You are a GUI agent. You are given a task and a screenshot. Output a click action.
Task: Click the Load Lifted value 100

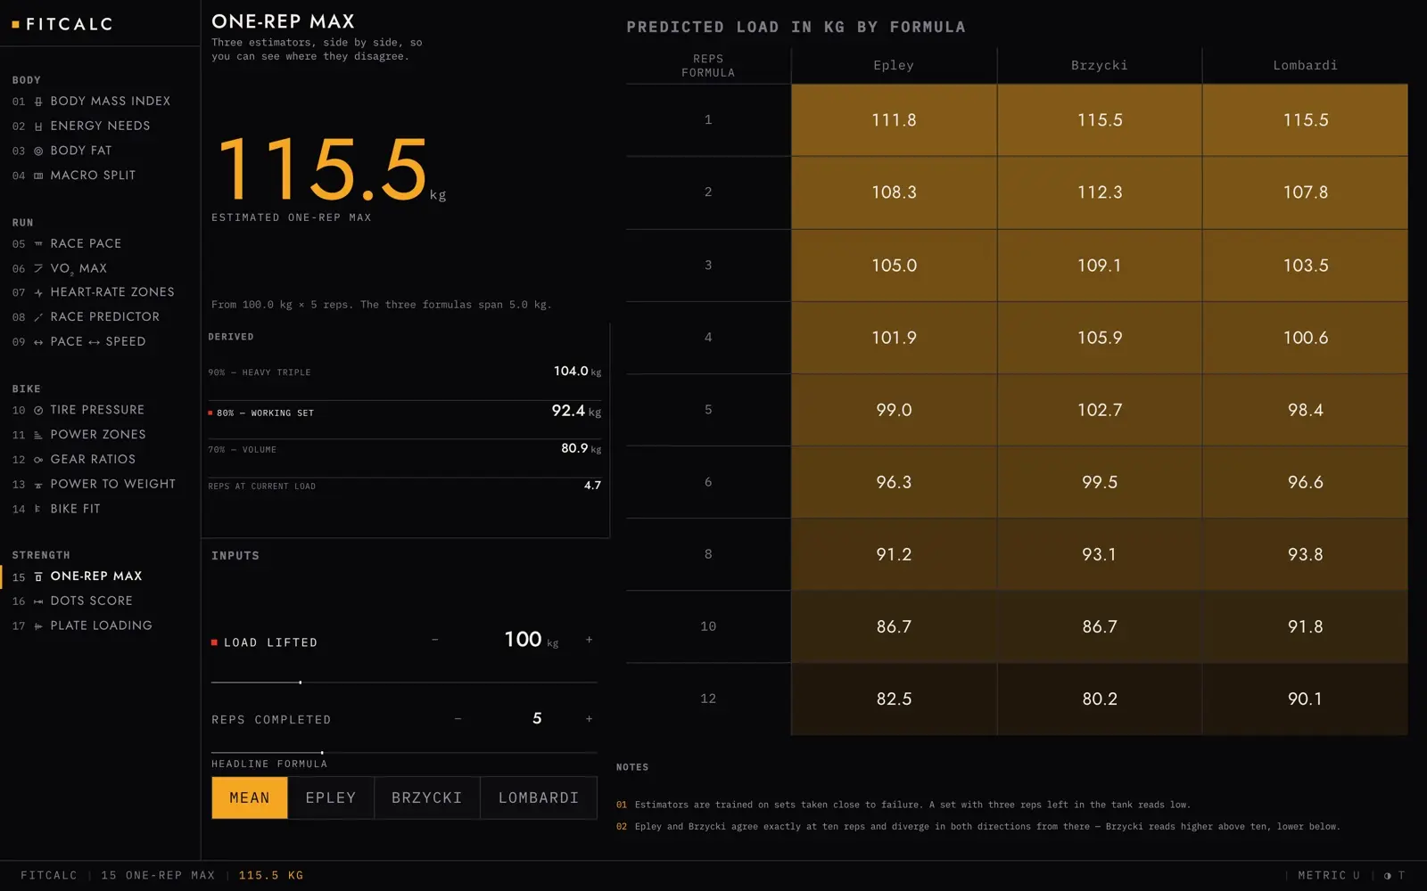[523, 639]
